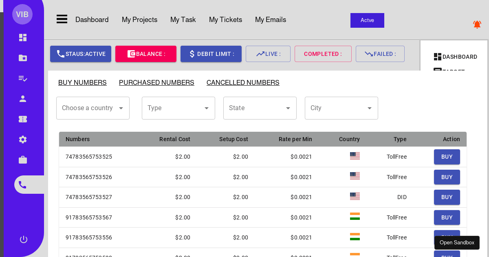Open the notification bell icon
Viewport: 489px width, 257px height.
click(x=477, y=24)
